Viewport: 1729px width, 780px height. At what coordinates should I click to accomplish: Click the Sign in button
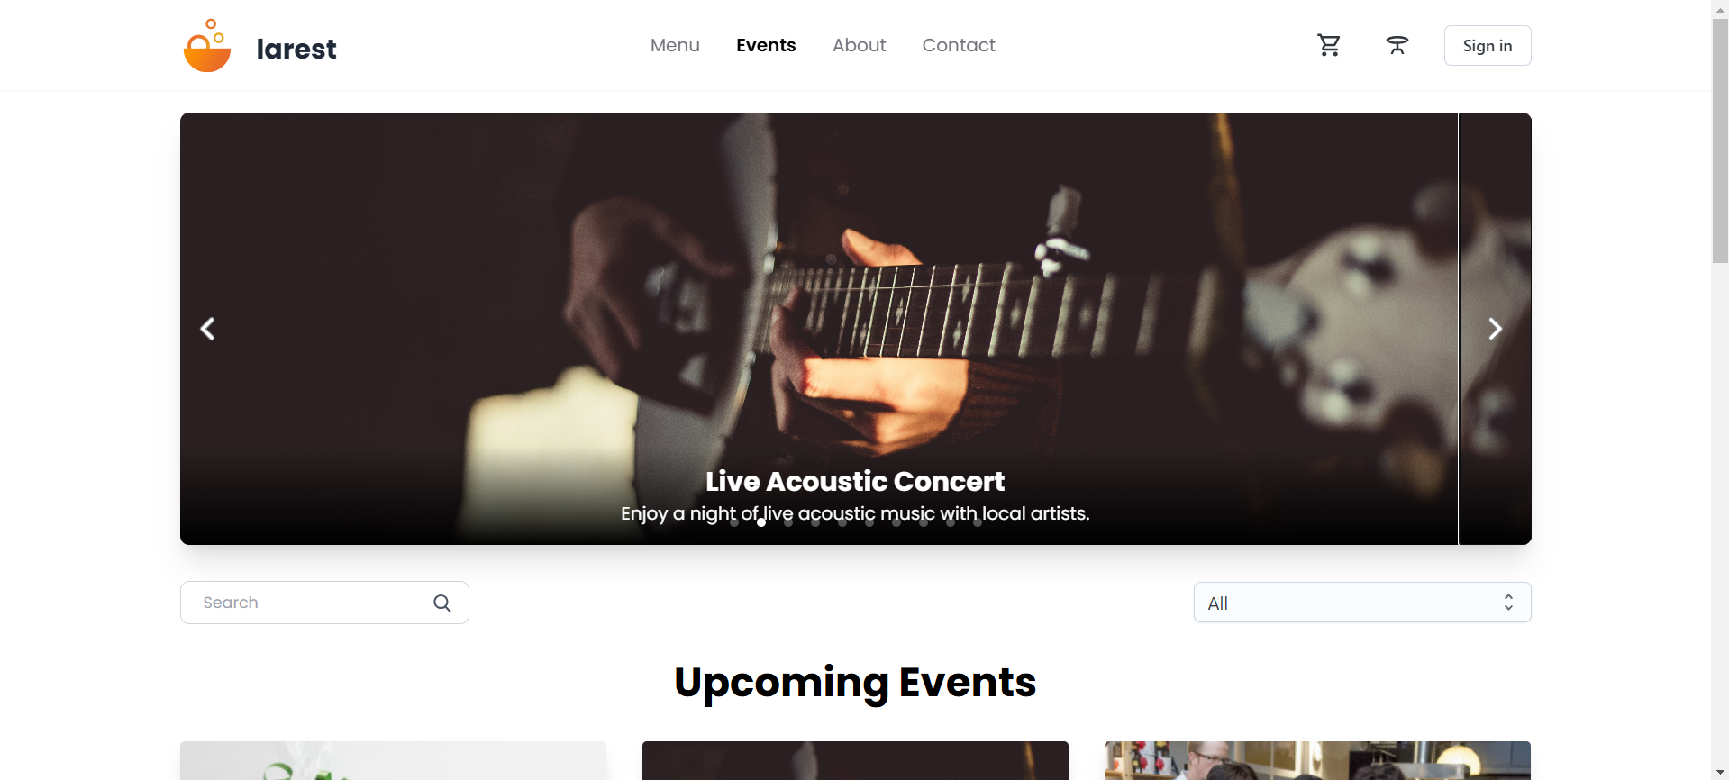pyautogui.click(x=1487, y=46)
